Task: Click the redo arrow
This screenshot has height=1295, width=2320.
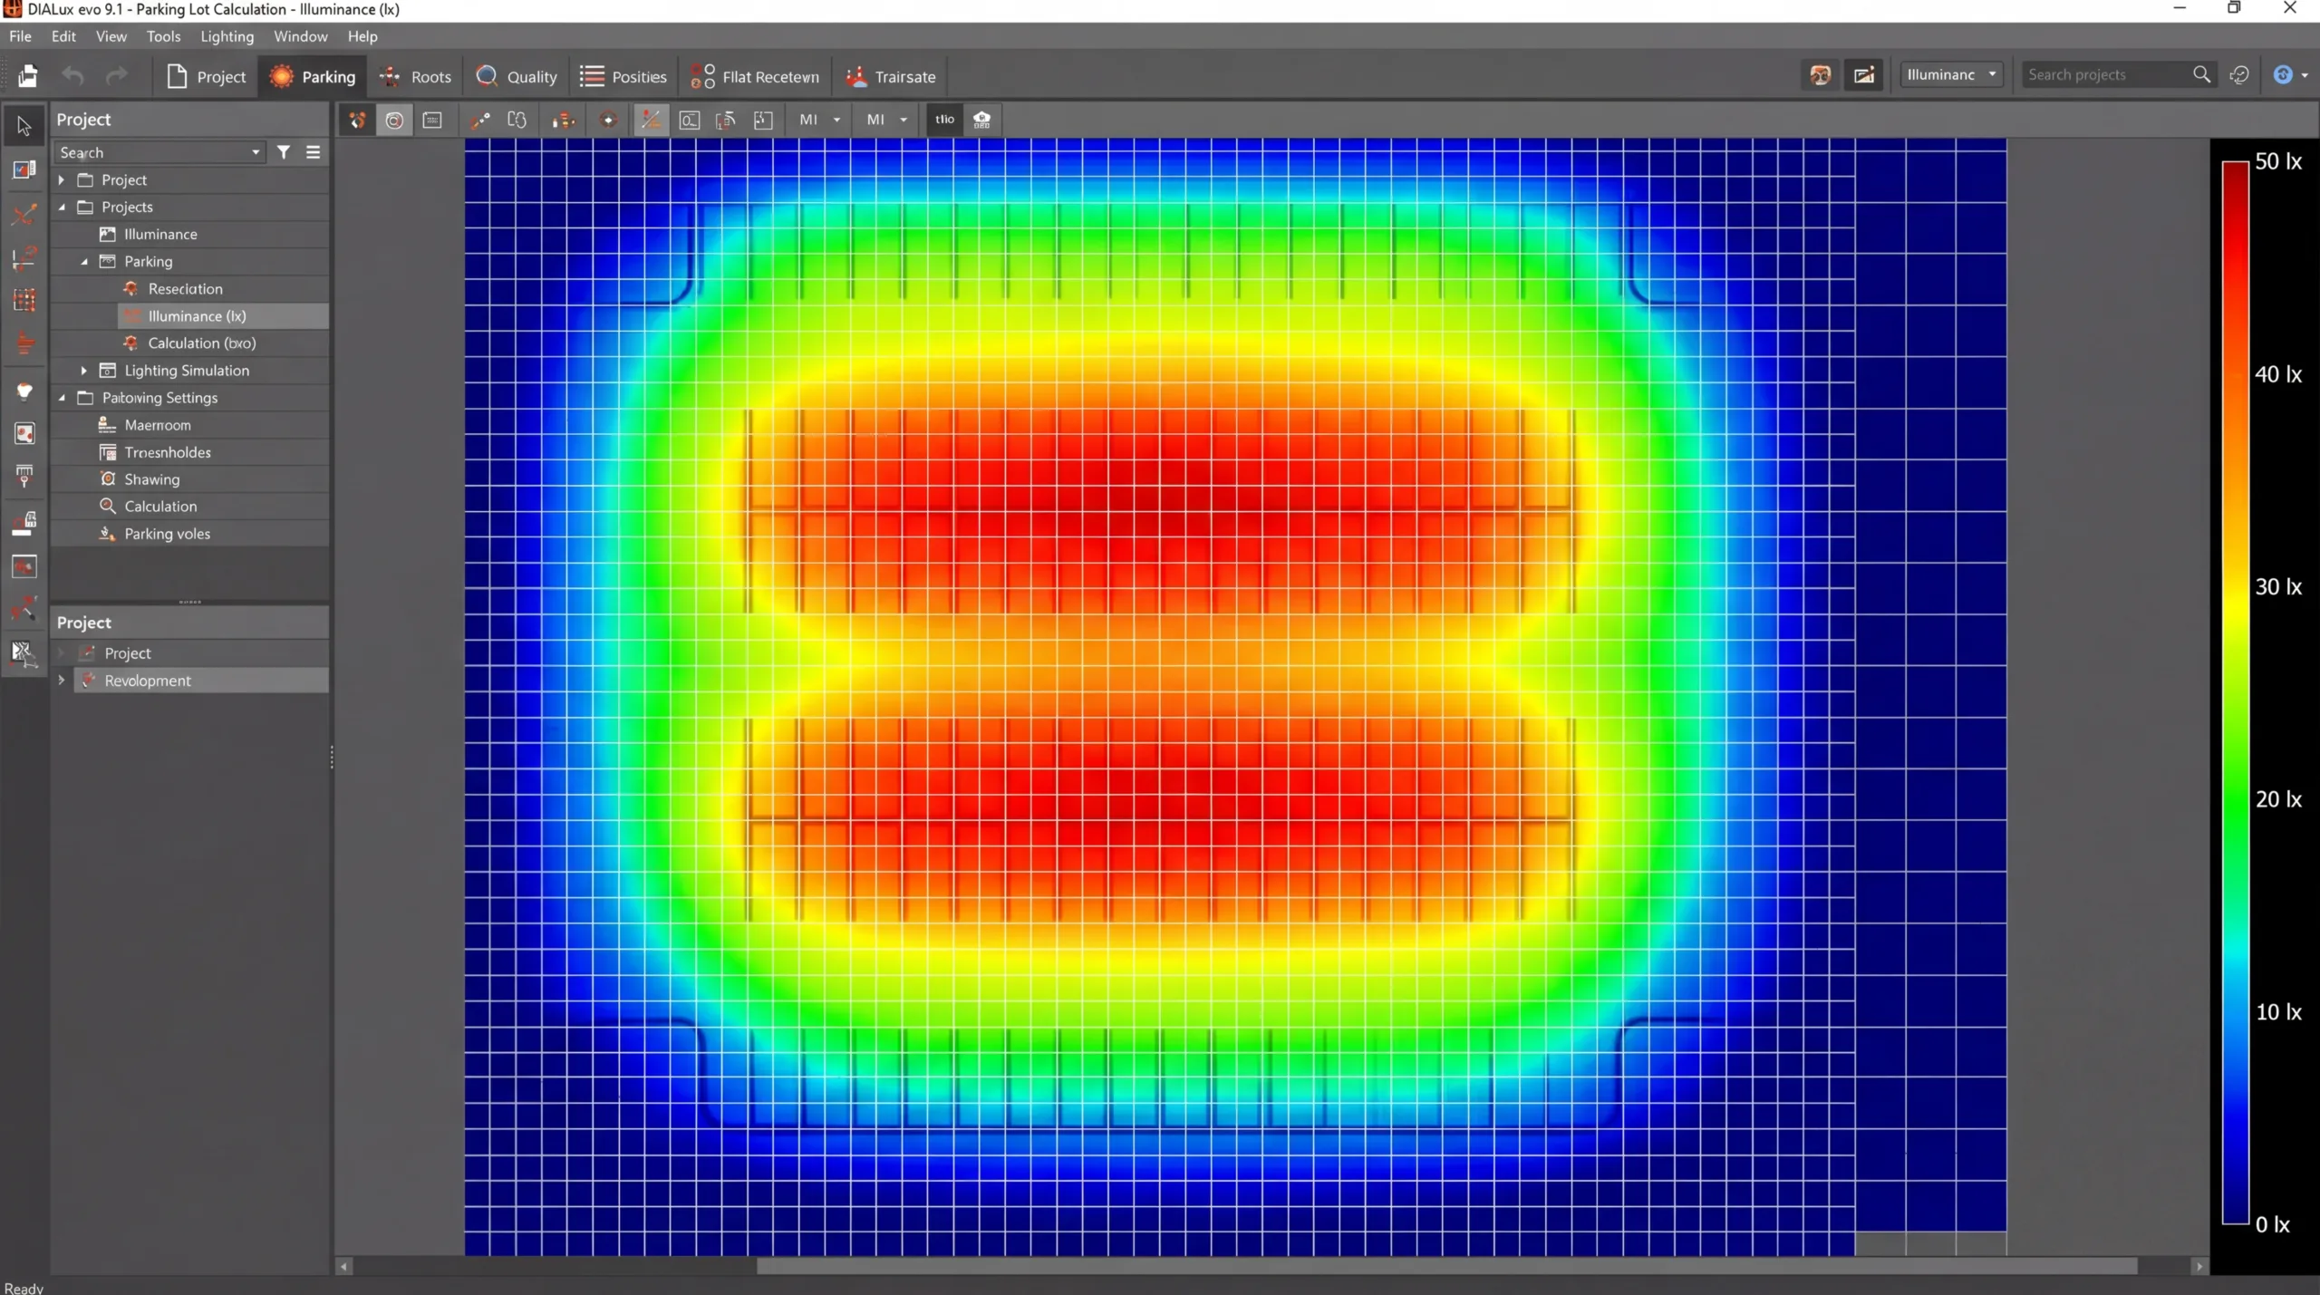Action: coord(116,76)
